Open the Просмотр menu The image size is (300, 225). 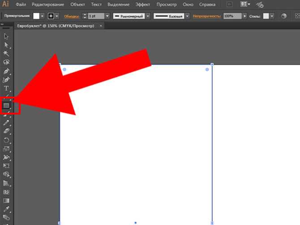pyautogui.click(x=167, y=4)
